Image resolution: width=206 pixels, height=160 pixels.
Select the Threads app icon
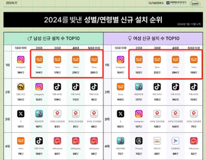pyautogui.click(x=139, y=141)
